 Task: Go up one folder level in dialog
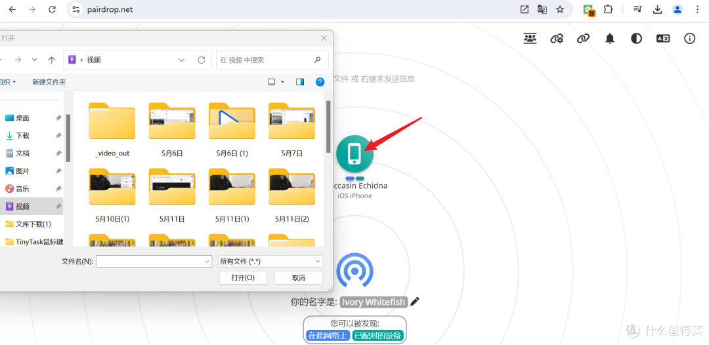coord(52,60)
